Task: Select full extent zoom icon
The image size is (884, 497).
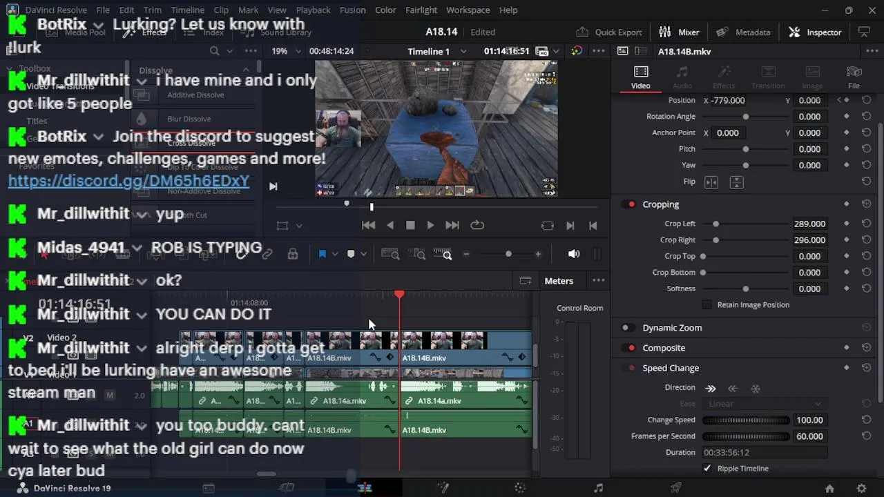Action: pos(390,254)
